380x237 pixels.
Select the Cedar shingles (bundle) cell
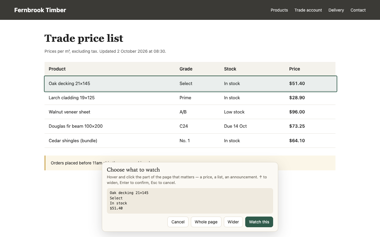point(110,141)
